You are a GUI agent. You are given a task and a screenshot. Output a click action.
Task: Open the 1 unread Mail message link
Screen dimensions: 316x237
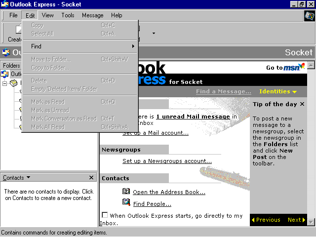(193, 117)
